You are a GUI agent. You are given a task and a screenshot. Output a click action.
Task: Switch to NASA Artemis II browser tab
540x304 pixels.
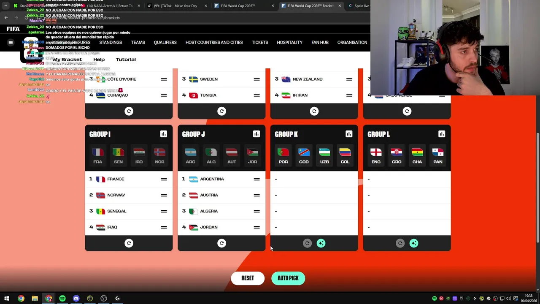[110, 6]
